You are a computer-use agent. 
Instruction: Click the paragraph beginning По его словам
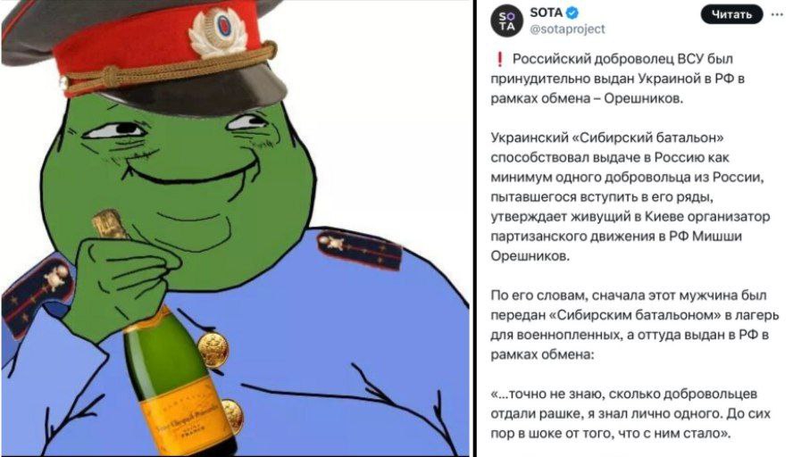point(635,325)
